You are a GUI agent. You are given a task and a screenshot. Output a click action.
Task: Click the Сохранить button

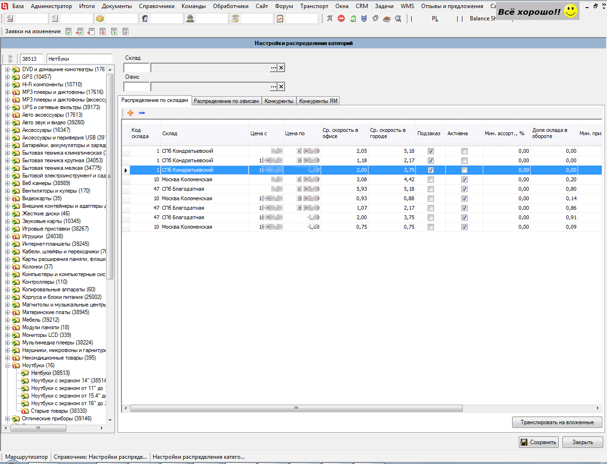[539, 442]
